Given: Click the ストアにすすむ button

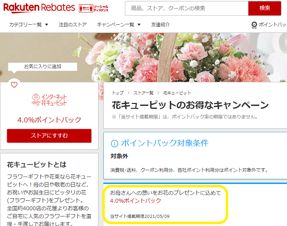Looking at the screenshot, I should point(49,136).
